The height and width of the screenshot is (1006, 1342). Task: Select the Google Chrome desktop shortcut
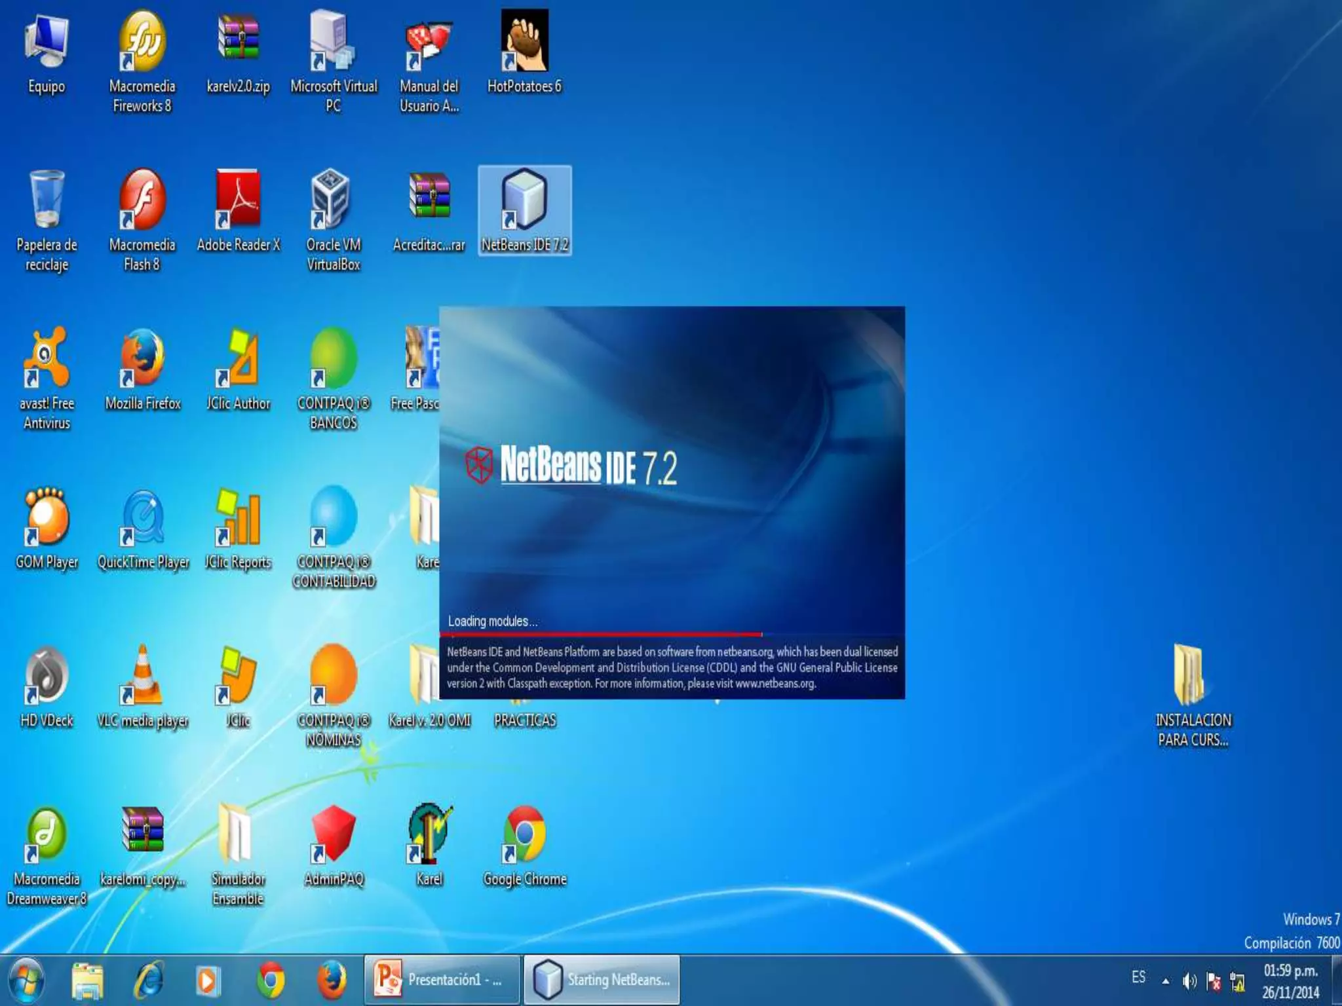pos(524,834)
